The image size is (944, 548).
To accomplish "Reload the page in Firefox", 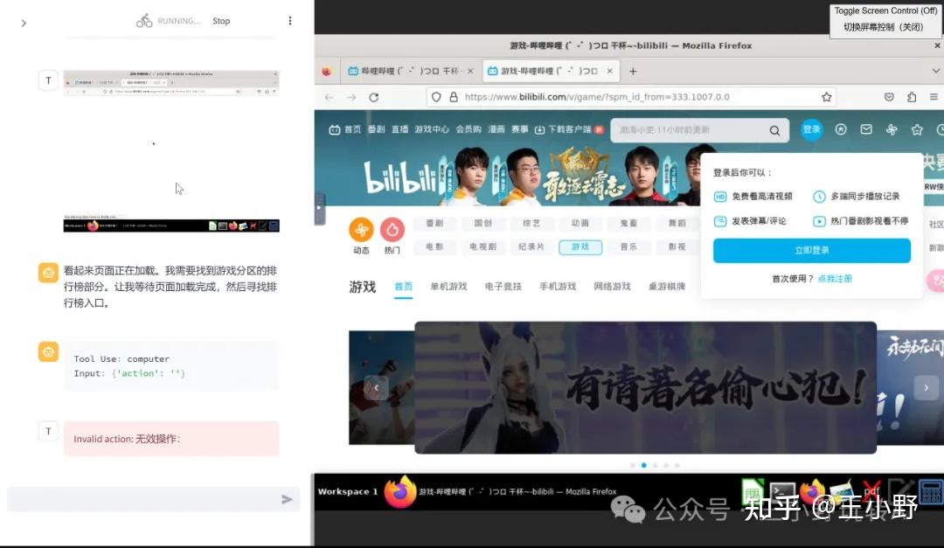I will (x=374, y=97).
